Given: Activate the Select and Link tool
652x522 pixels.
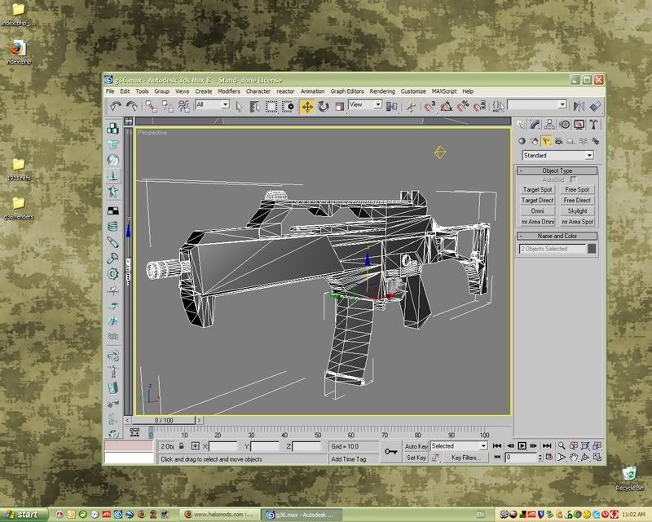Looking at the screenshot, I should pyautogui.click(x=151, y=107).
